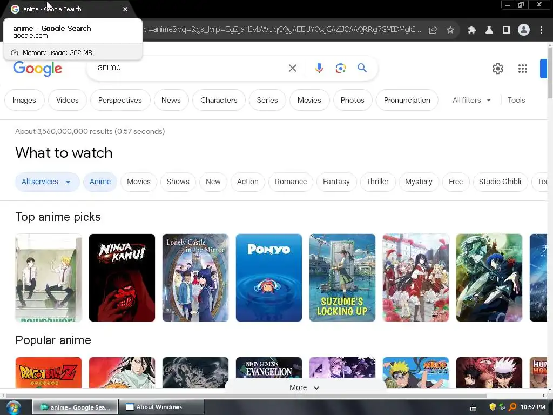Open the Chrome profile avatar icon
553x415 pixels.
tap(524, 30)
